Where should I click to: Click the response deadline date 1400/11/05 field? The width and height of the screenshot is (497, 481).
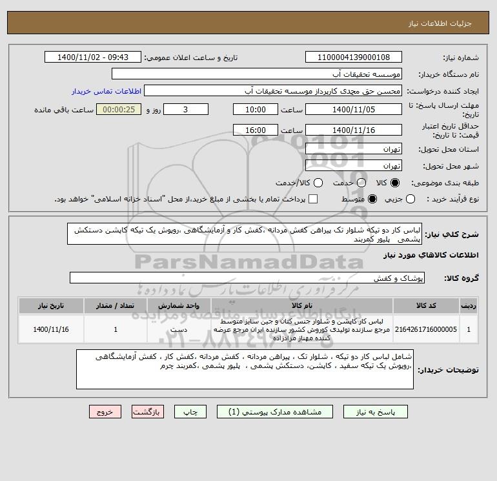click(354, 109)
